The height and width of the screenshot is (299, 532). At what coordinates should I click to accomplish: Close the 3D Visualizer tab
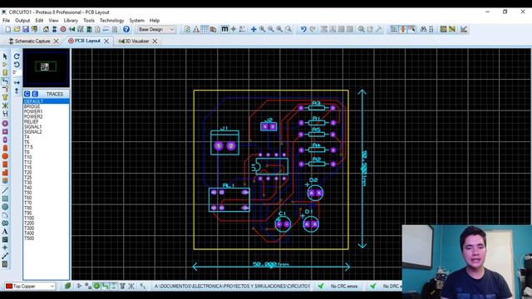(x=155, y=41)
